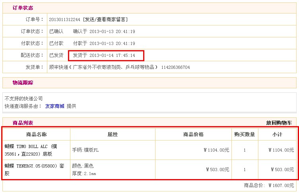Click the 属性 column header

click(x=113, y=135)
